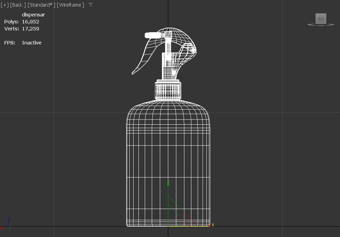Open the [Wireframe] shading menu
The image size is (340, 237).
point(70,5)
